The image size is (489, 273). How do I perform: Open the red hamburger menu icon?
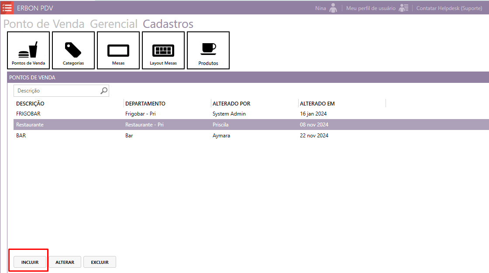[7, 8]
